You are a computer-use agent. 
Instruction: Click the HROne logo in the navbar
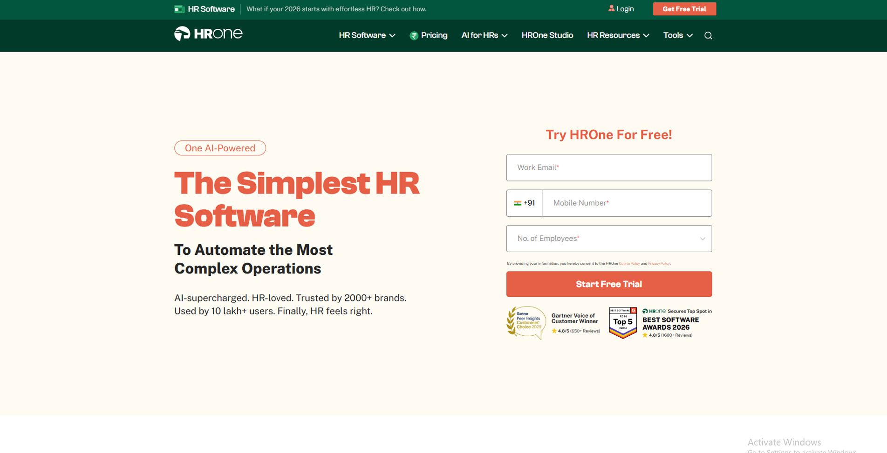[x=208, y=33]
